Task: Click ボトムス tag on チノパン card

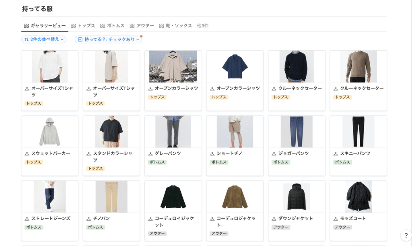Action: coord(95,227)
